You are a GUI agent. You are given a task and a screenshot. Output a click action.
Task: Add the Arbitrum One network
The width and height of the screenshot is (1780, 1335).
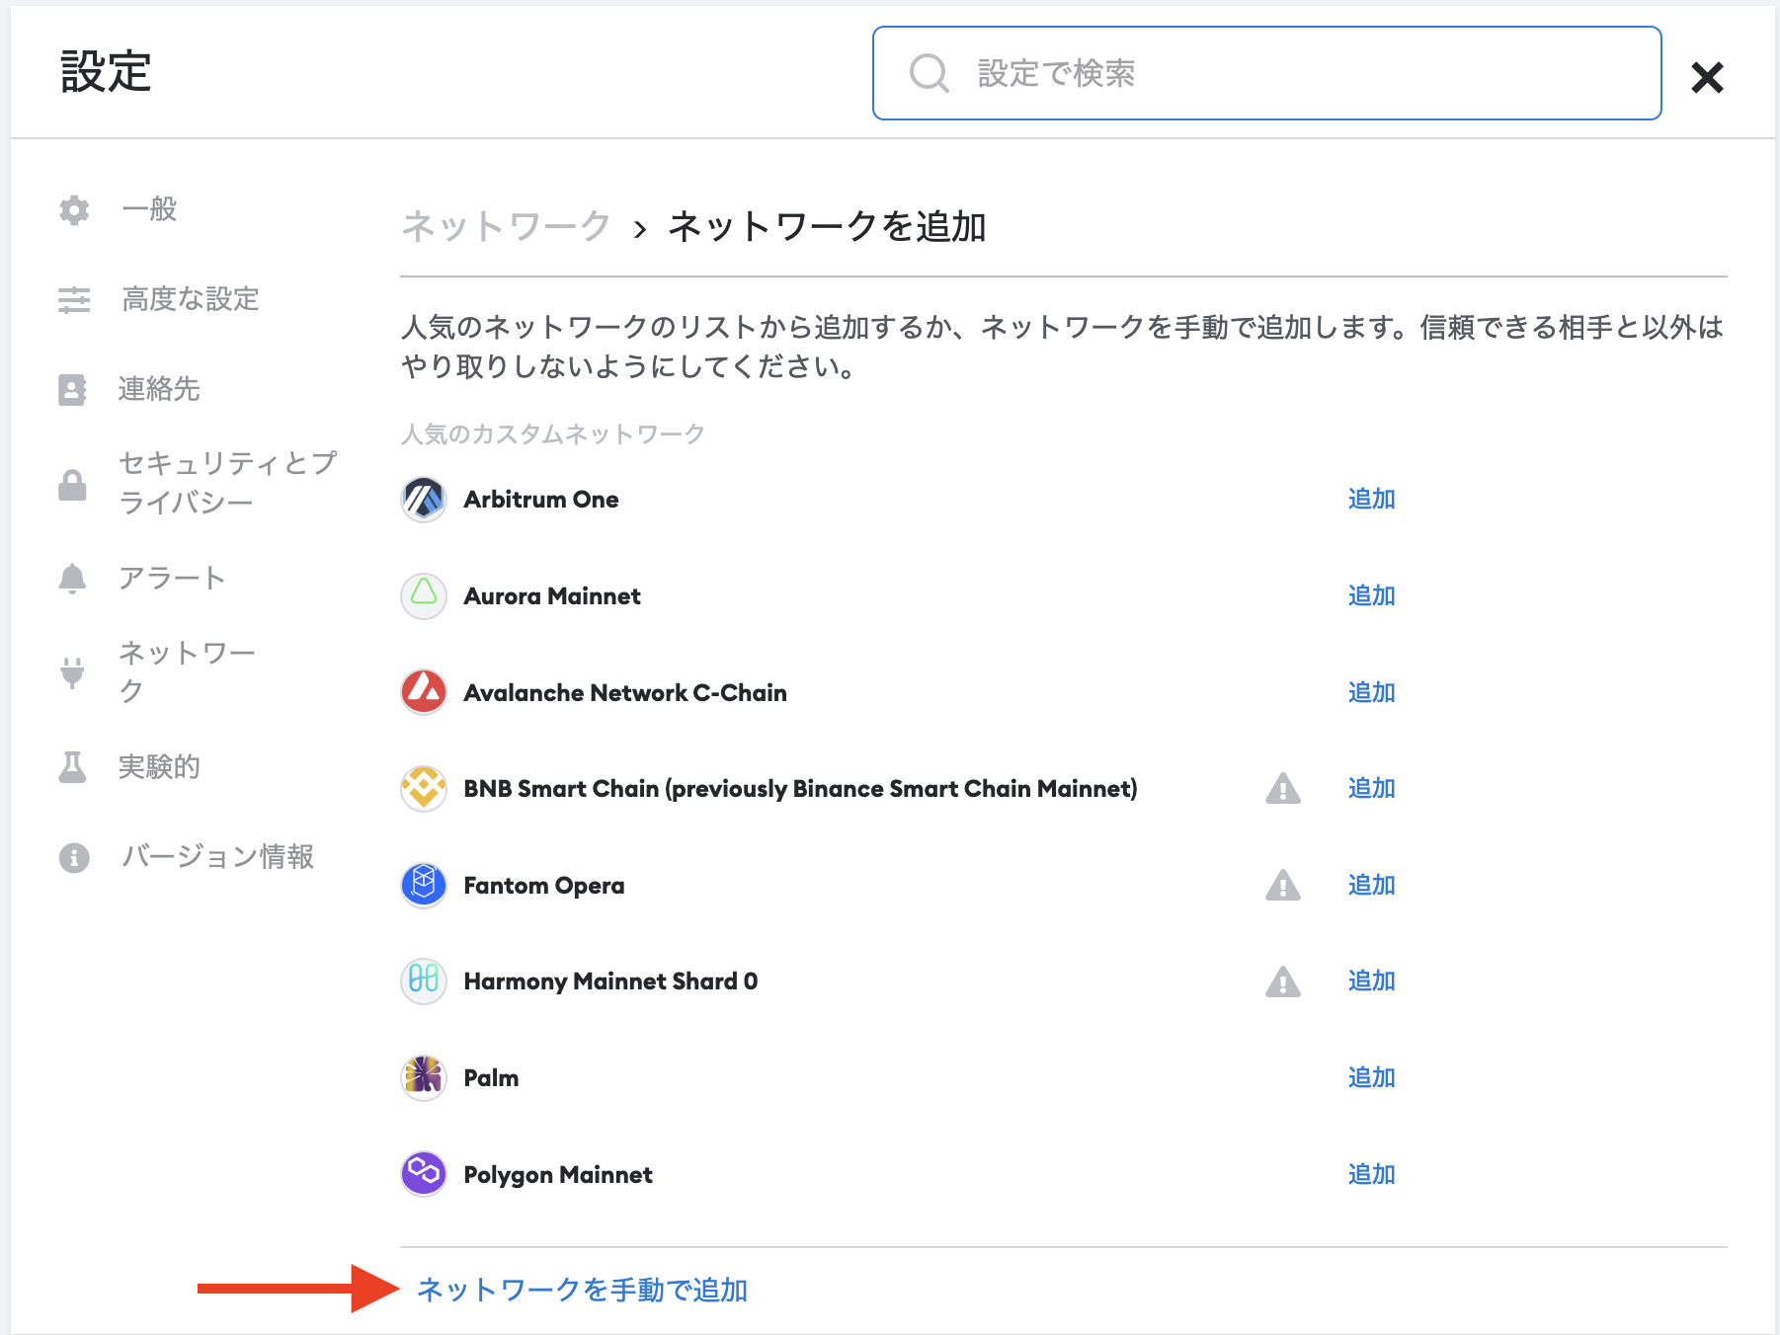1371,500
